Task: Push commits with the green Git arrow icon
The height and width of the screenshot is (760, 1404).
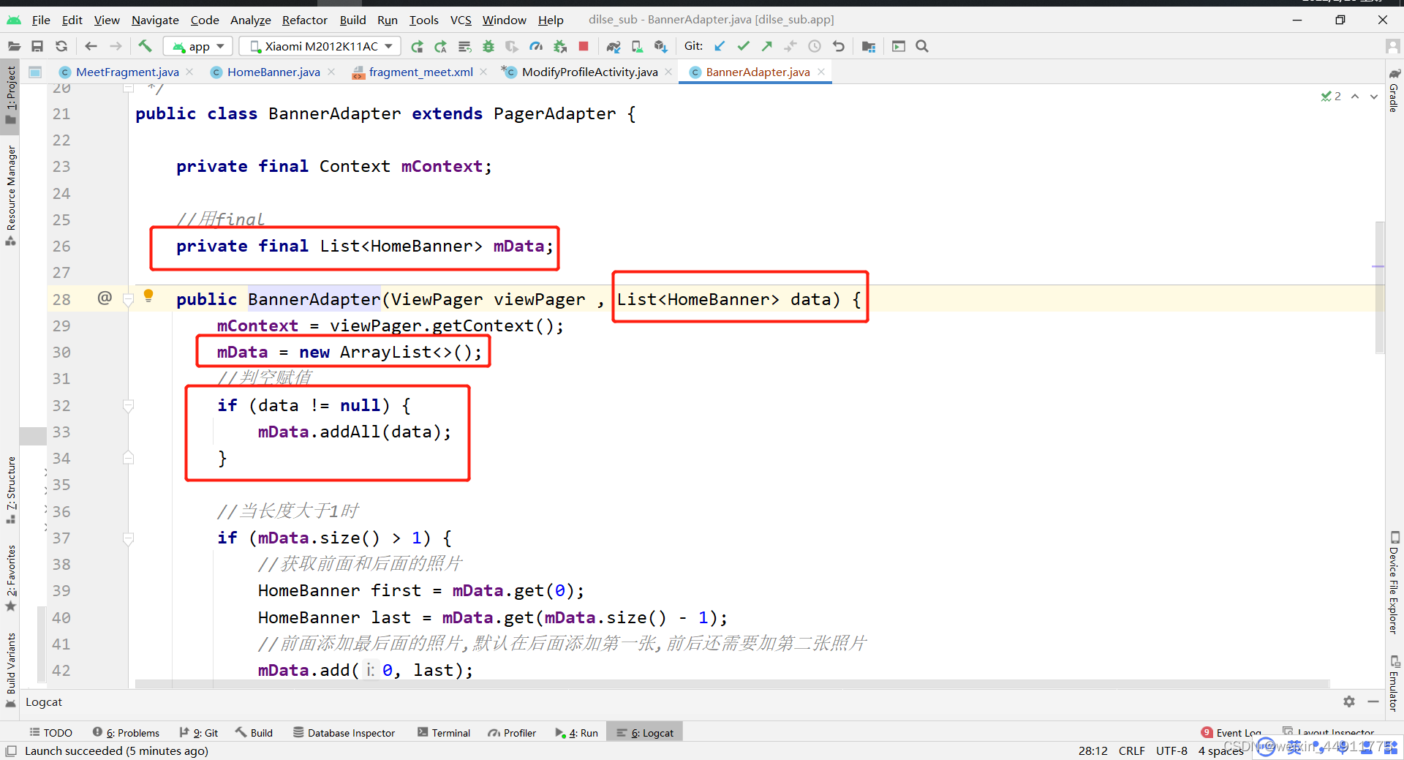Action: (x=766, y=45)
